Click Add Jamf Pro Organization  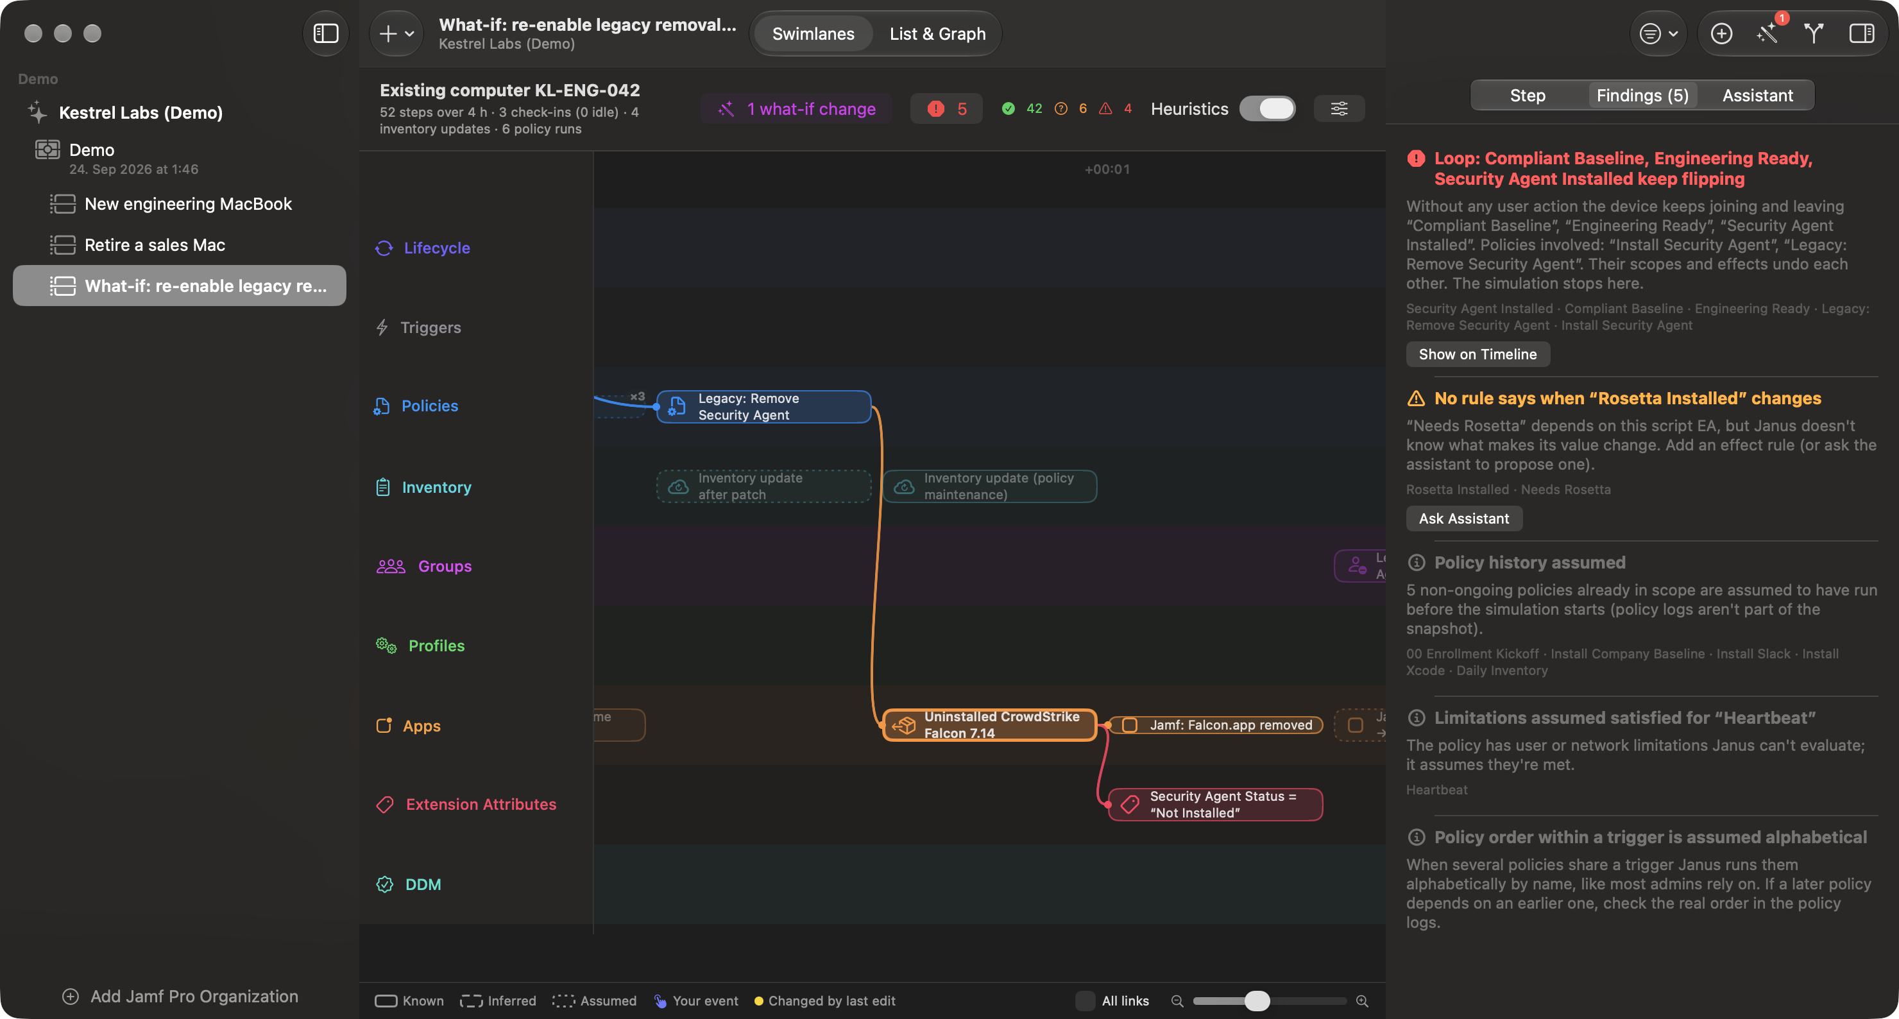tap(180, 996)
